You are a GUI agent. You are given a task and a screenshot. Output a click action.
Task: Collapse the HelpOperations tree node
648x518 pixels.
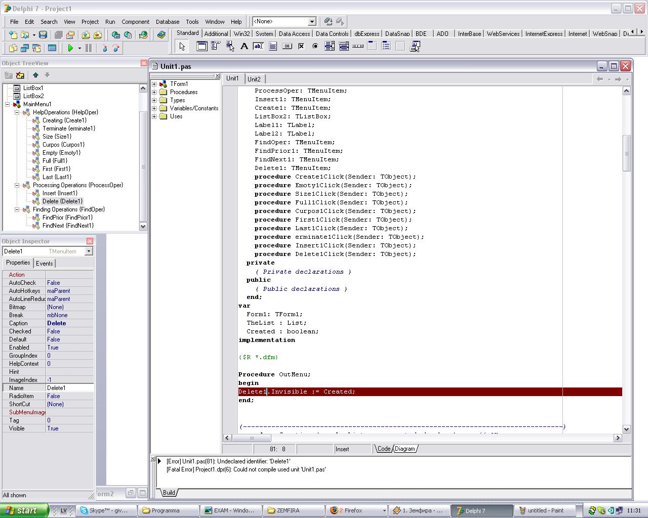17,112
